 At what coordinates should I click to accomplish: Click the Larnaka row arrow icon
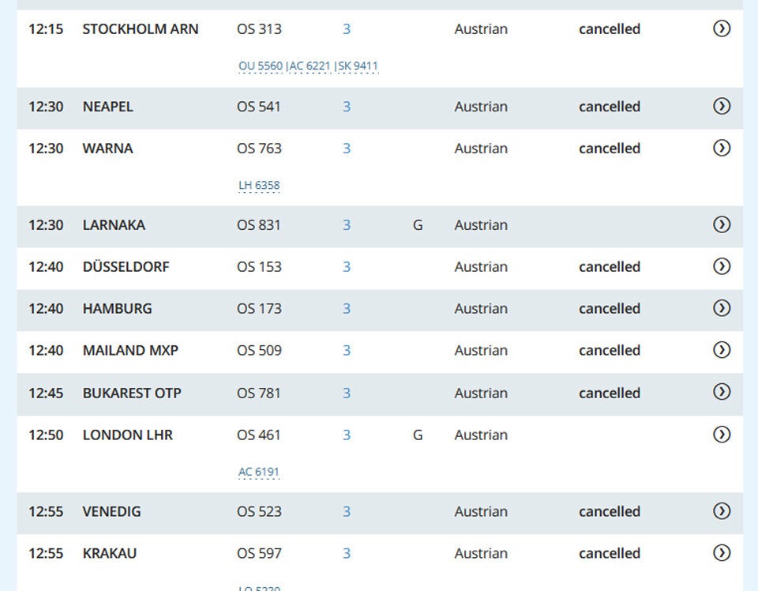coord(721,225)
